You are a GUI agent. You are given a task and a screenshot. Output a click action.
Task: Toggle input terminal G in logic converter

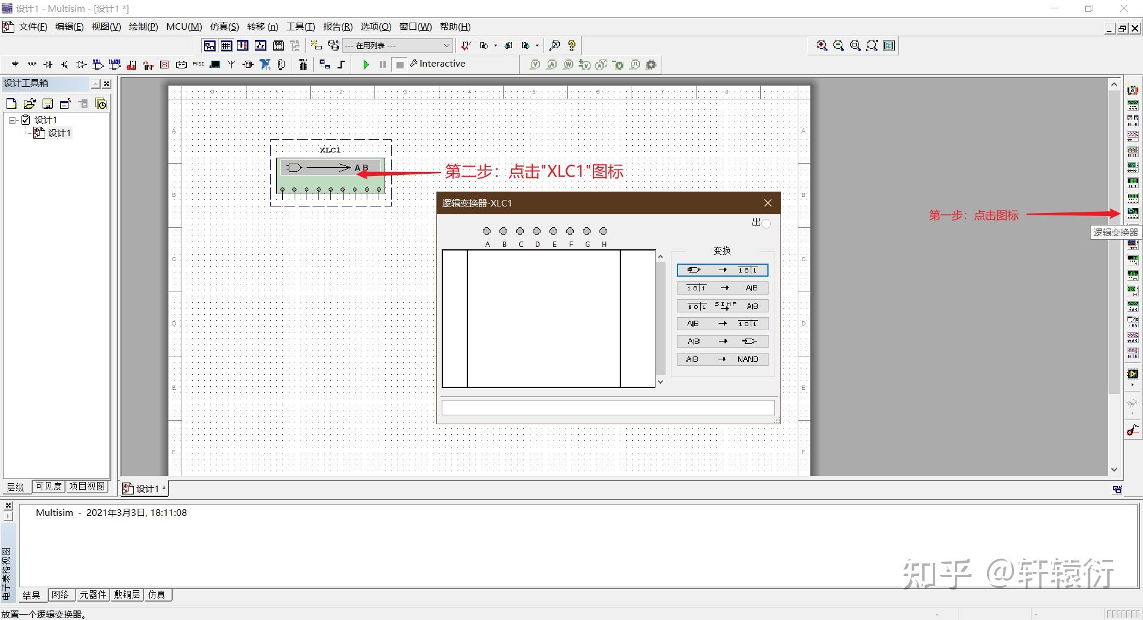(x=587, y=231)
